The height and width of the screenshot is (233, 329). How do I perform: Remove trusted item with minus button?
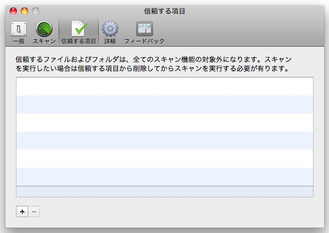(x=34, y=212)
